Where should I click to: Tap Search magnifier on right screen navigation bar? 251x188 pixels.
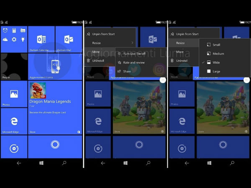tap(232, 163)
